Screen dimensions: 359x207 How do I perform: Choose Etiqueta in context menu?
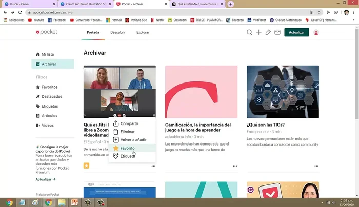pyautogui.click(x=132, y=156)
